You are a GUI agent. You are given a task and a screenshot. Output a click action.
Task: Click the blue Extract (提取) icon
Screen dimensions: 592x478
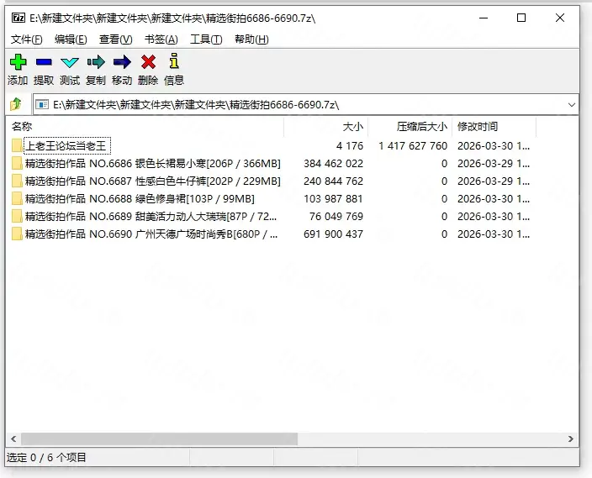pos(44,62)
